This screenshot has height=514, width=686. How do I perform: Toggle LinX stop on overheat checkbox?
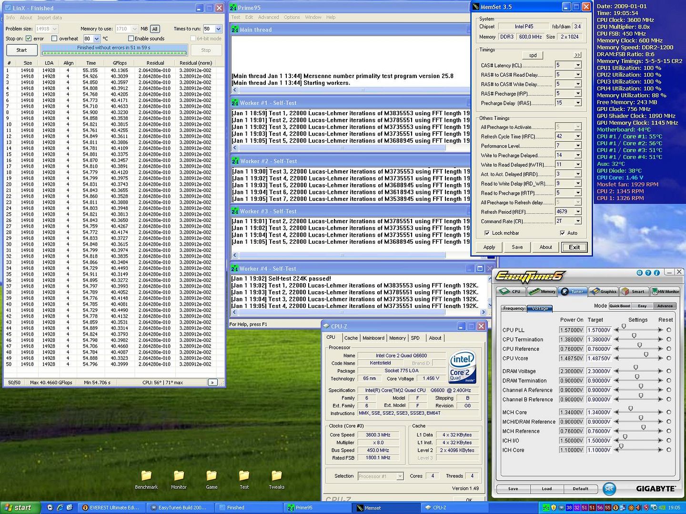(x=54, y=39)
